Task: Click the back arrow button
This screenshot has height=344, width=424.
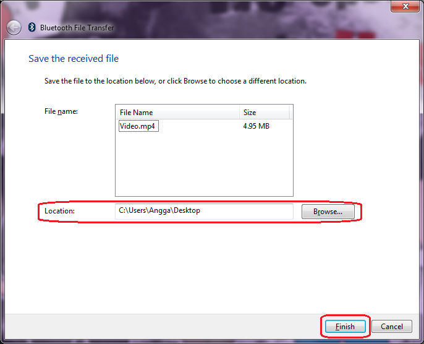Action: [x=14, y=28]
